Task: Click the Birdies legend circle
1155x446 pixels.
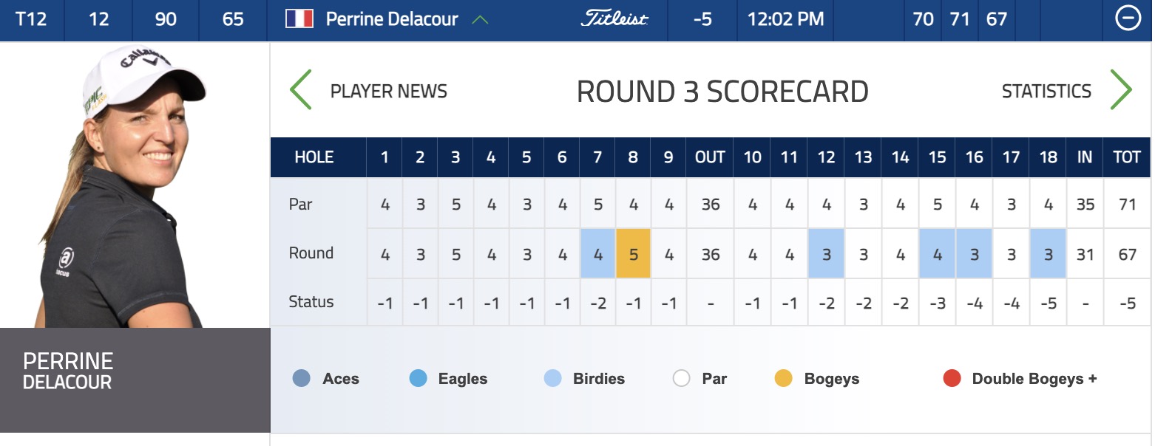Action: coord(552,379)
